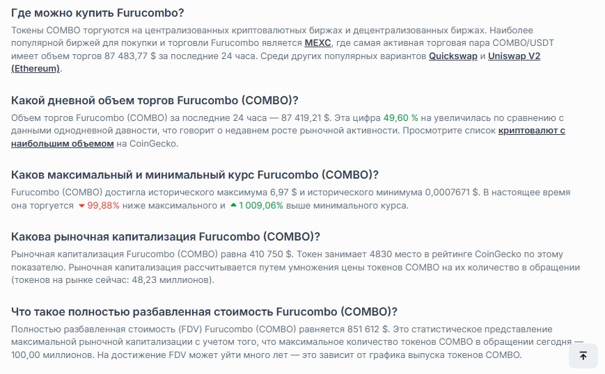Click the scroll-to-top arrow button

pos(583,355)
